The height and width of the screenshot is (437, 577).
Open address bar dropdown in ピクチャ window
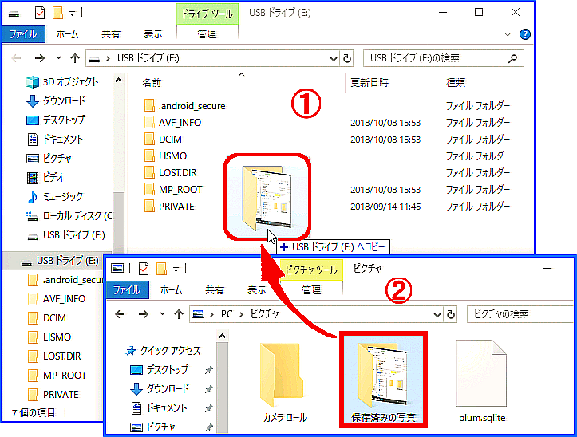437,314
